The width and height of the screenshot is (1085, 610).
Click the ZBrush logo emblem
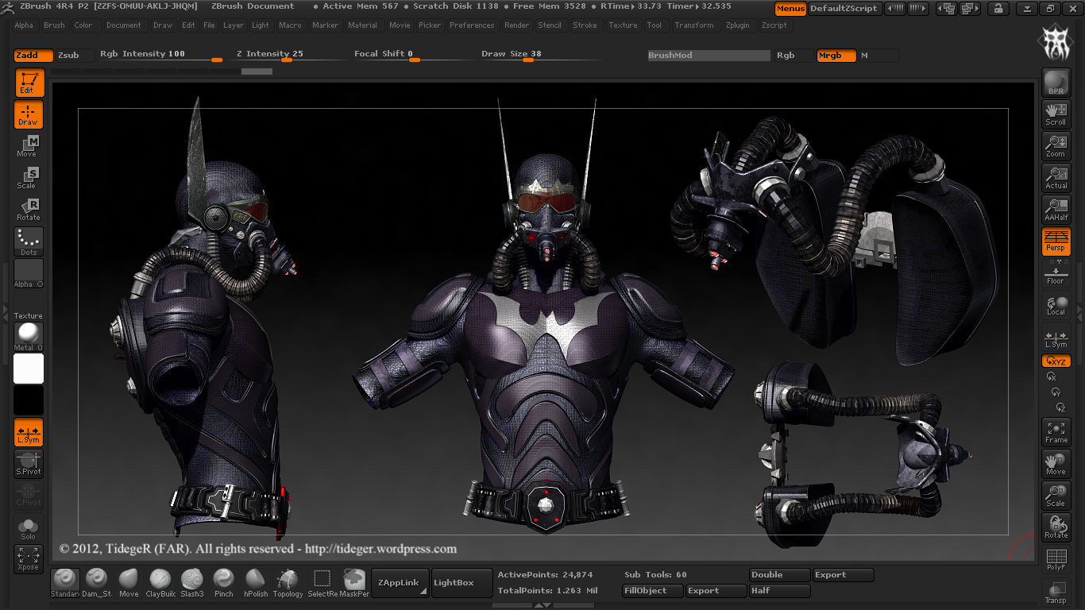[1056, 44]
